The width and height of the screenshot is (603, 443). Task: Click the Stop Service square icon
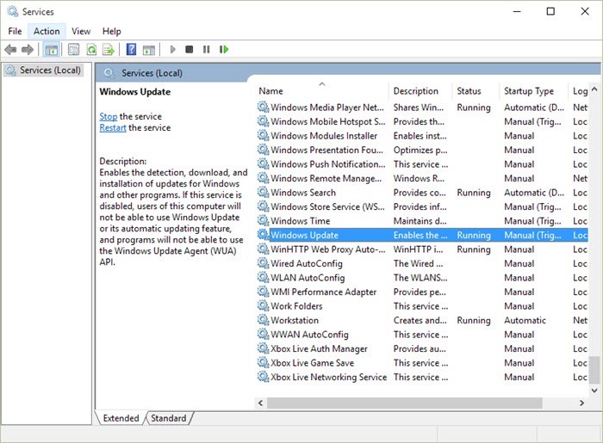click(x=189, y=50)
